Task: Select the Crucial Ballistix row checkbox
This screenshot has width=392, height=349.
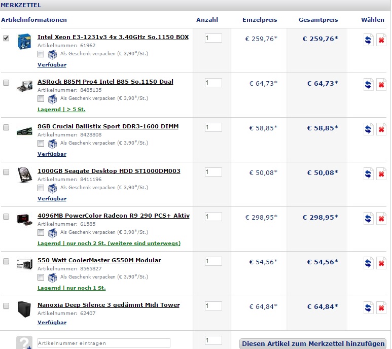Action: tap(6, 127)
